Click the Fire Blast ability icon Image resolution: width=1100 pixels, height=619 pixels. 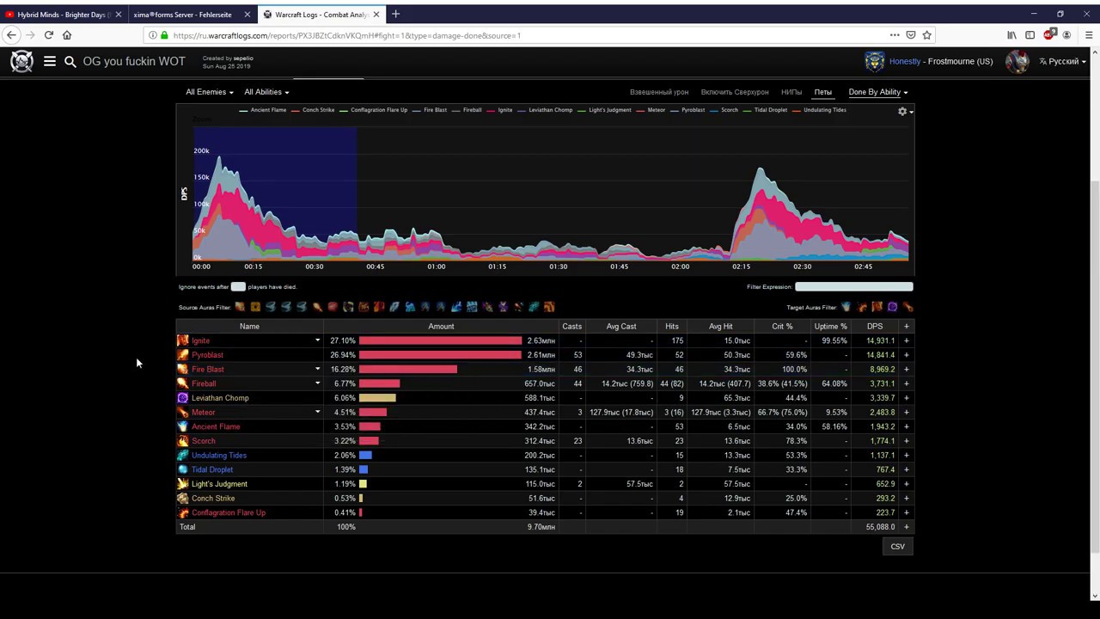tap(182, 370)
